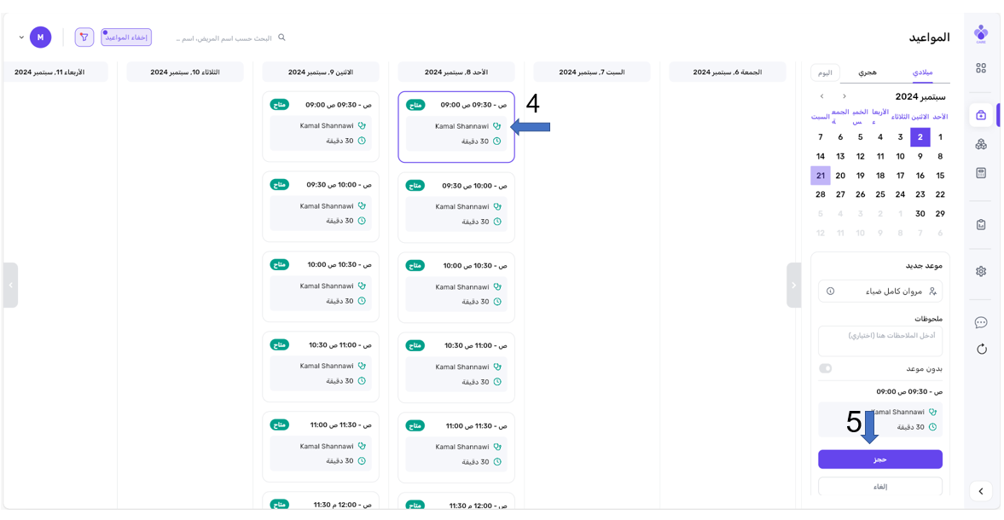1004x520 pixels.
Task: Select day 21 in the mini calendar
Action: pos(820,176)
